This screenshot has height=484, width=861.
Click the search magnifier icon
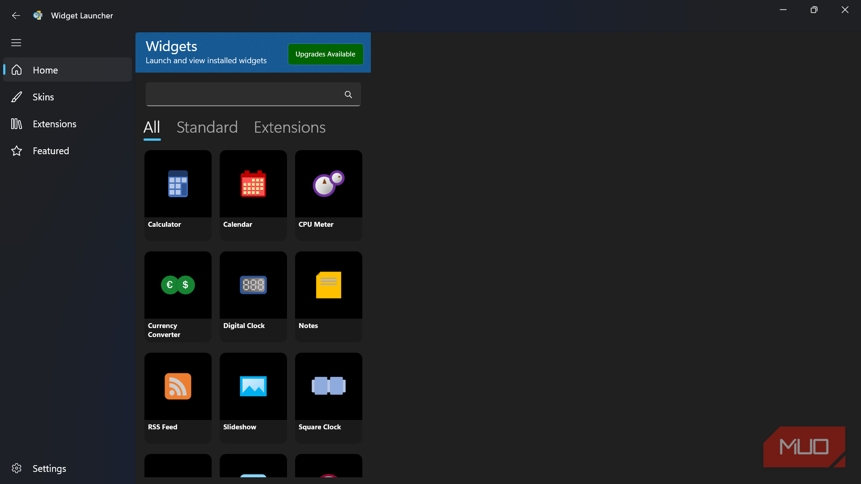pyautogui.click(x=348, y=95)
